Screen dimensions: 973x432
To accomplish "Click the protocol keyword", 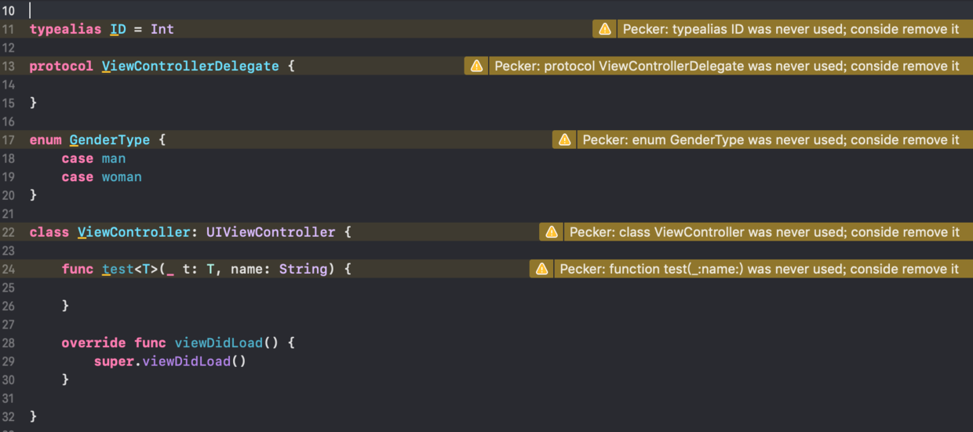I will point(61,67).
